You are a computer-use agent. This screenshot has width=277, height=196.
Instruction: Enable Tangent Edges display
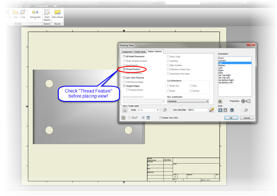(124, 86)
